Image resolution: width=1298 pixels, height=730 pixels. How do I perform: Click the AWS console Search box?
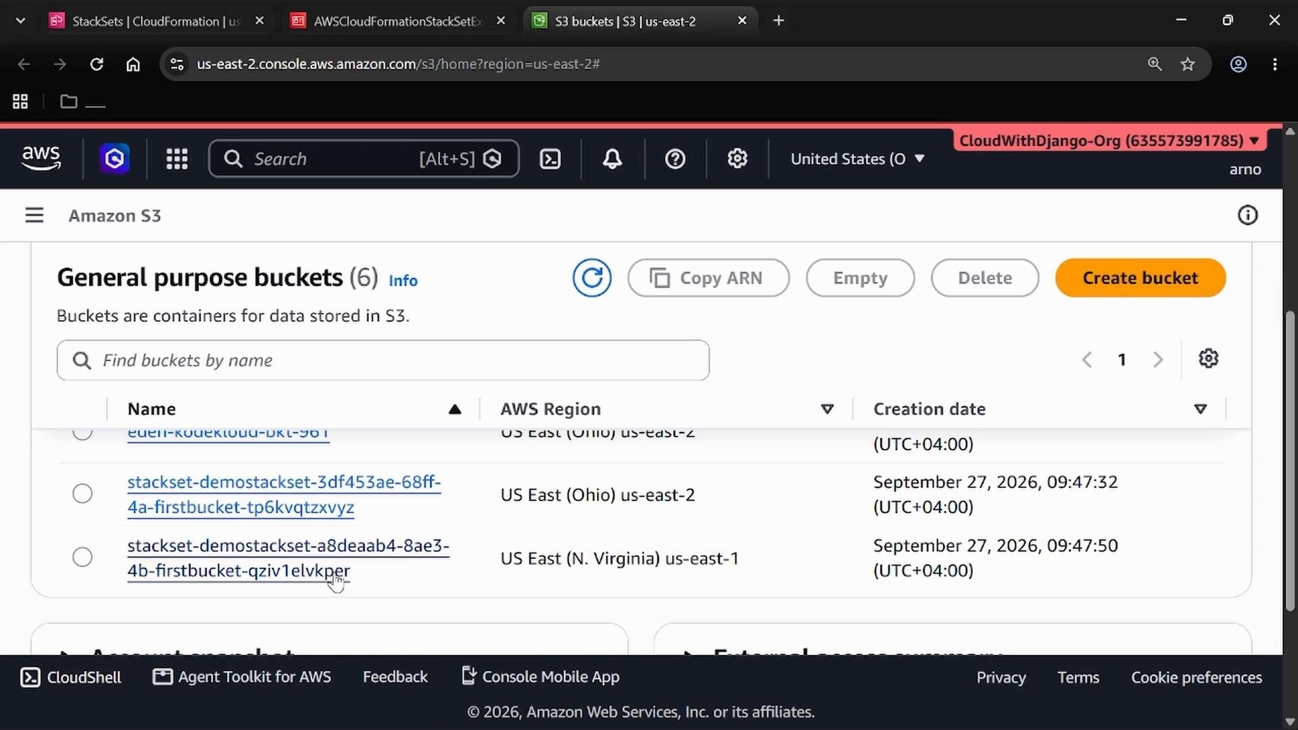(x=364, y=159)
